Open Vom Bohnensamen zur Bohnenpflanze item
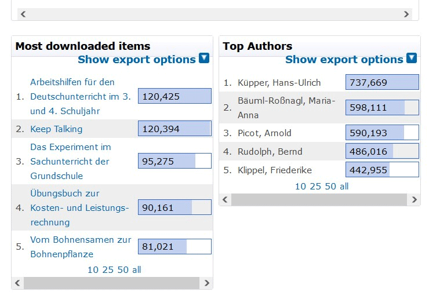Image resolution: width=429 pixels, height=303 pixels. coord(81,247)
